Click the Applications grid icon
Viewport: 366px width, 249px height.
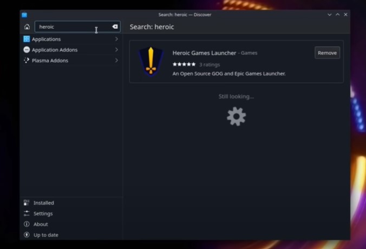tap(27, 39)
